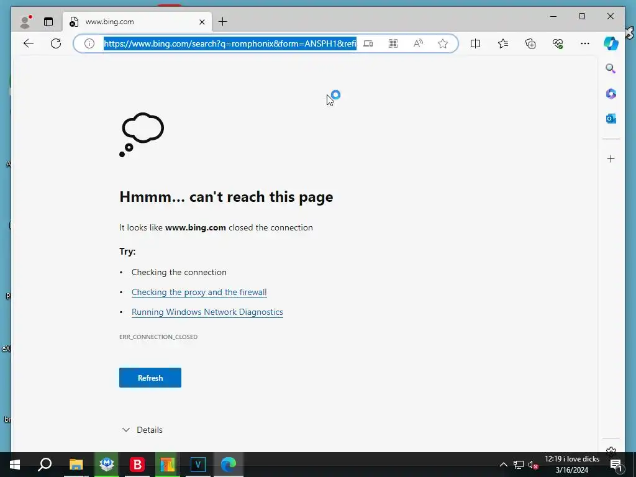The width and height of the screenshot is (636, 477).
Task: Close the www.bing.com tab
Action: coord(202,22)
